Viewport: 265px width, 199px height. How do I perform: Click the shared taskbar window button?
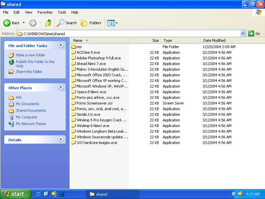tap(113, 194)
